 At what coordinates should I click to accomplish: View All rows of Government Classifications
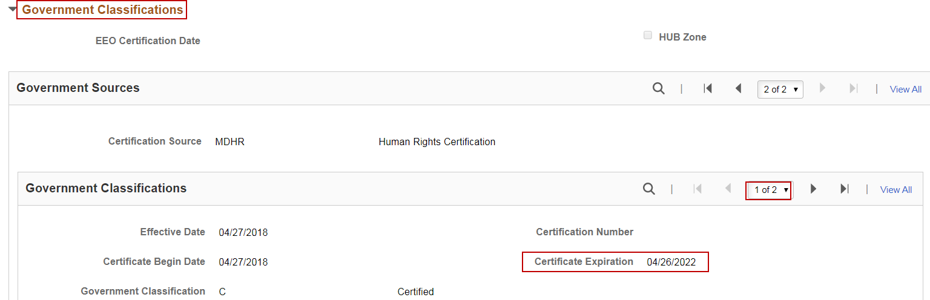tap(895, 190)
